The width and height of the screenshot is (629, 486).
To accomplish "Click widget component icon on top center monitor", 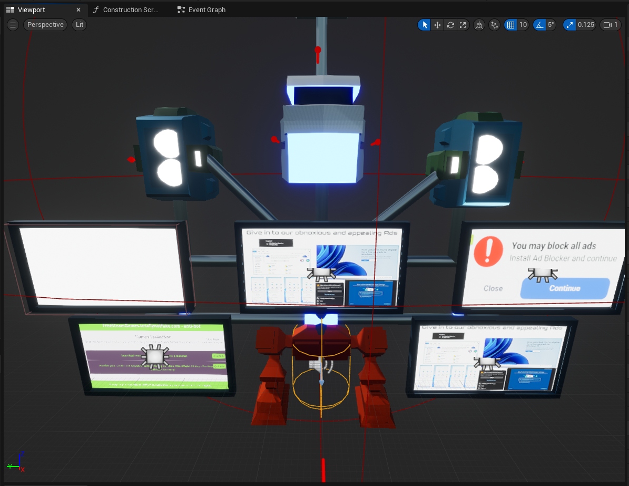I will pos(321,275).
